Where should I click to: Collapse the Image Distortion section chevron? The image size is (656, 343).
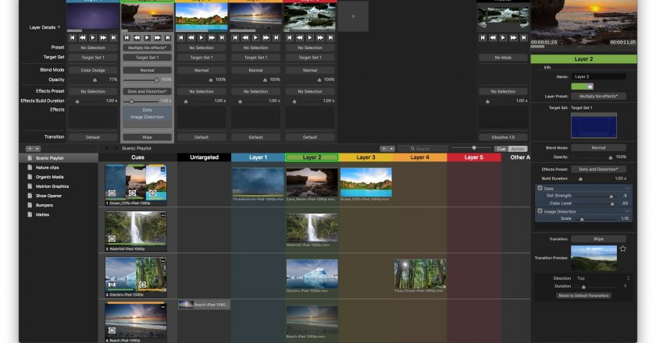[626, 211]
